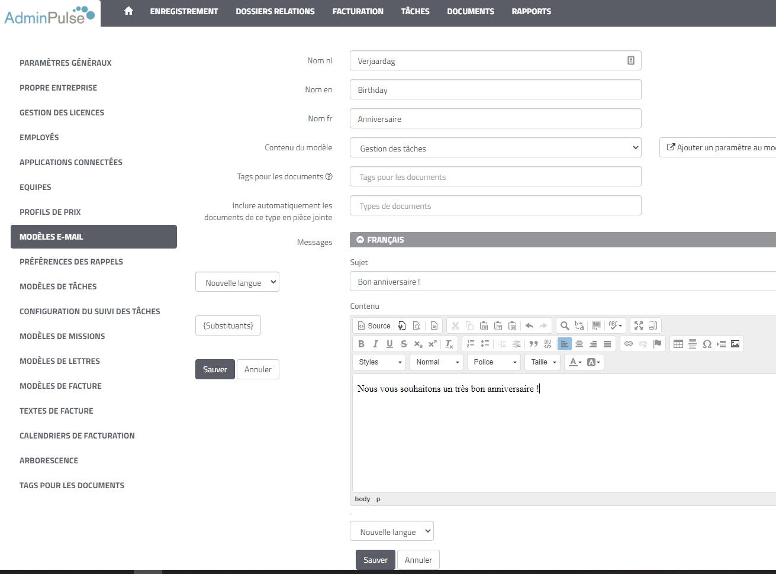Screen dimensions: 776x574
Task: Open the home page icon
Action: click(x=128, y=11)
